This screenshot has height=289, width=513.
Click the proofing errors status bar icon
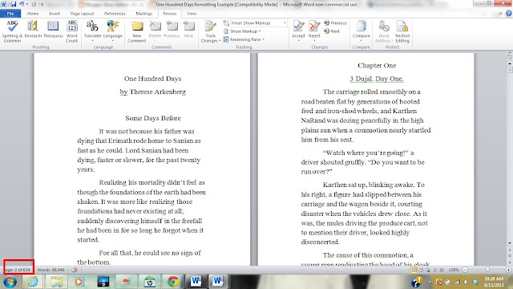(75, 270)
